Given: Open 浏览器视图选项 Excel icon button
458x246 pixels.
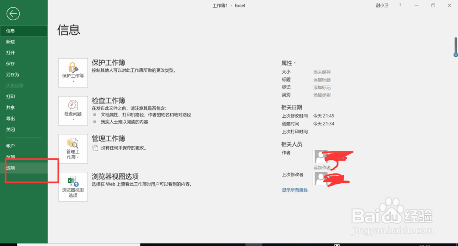Looking at the screenshot, I should pyautogui.click(x=73, y=187).
